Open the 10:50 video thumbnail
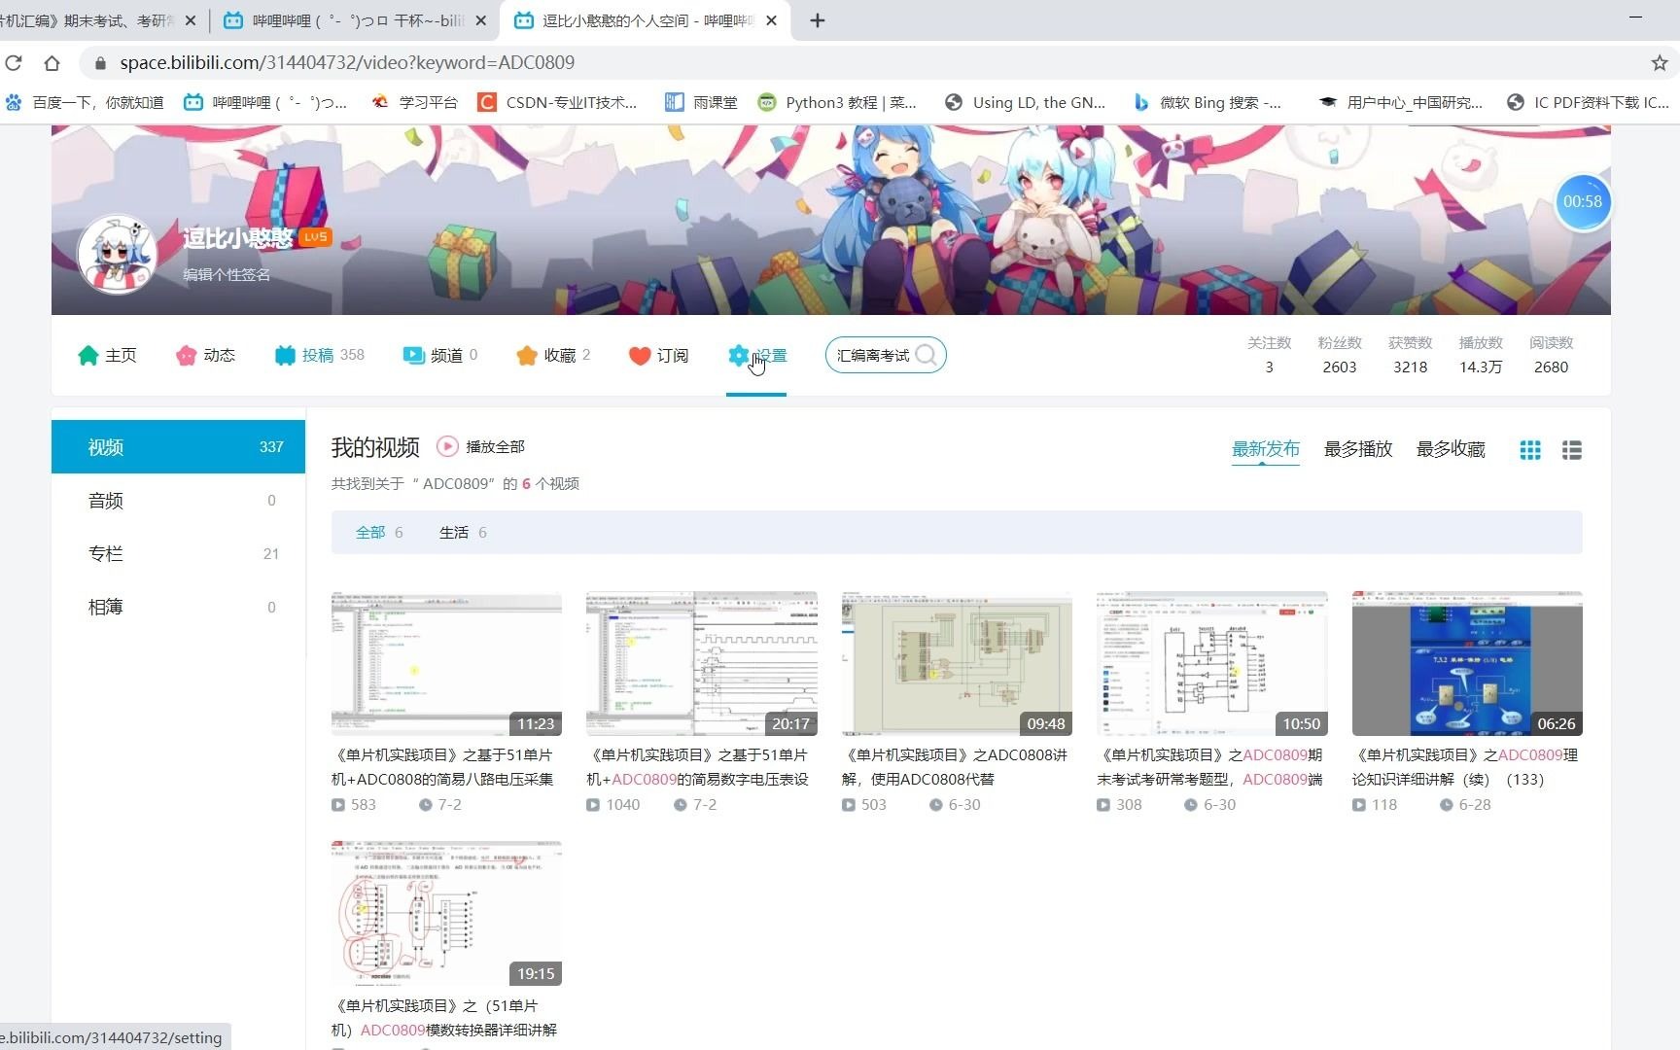The width and height of the screenshot is (1680, 1050). click(1212, 664)
